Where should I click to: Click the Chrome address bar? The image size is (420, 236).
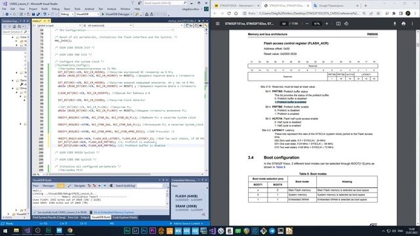[x=308, y=13]
